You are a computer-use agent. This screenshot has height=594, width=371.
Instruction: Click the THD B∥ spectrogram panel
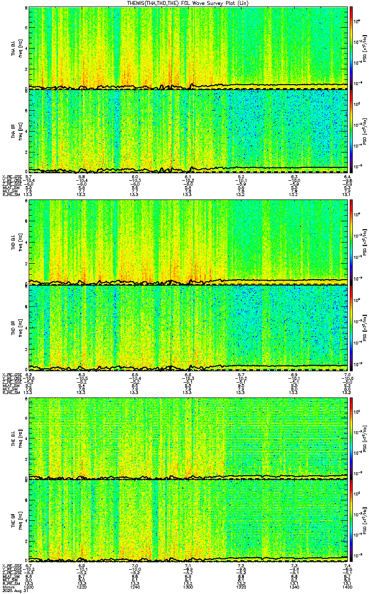click(188, 326)
